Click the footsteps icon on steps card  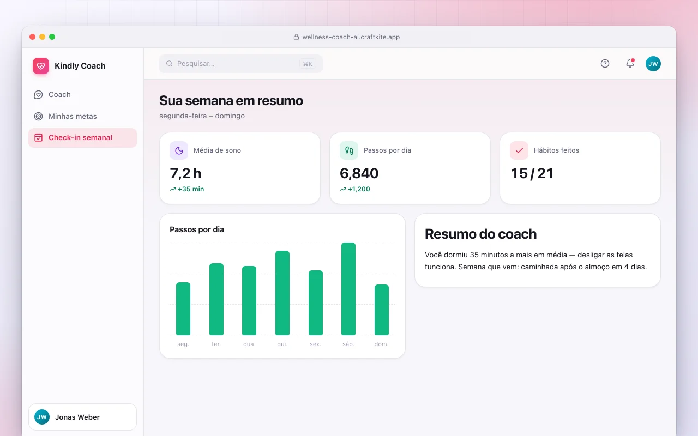[349, 150]
